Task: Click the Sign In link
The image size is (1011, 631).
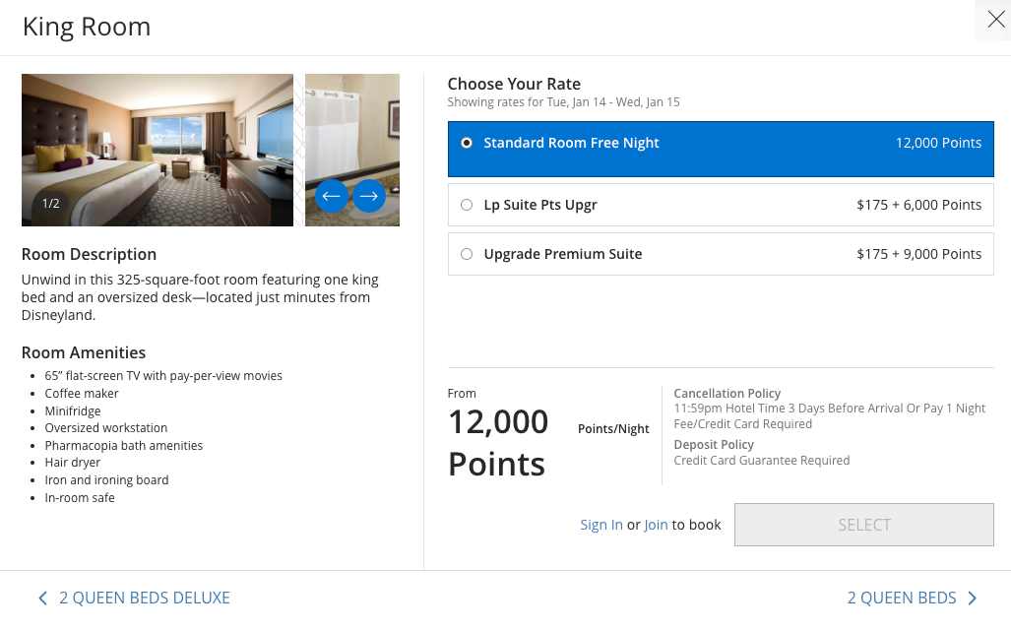Action: [601, 525]
